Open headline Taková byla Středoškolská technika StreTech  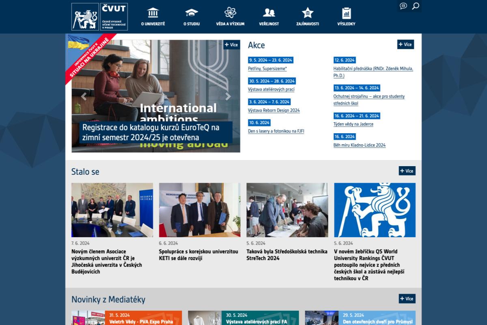(287, 255)
